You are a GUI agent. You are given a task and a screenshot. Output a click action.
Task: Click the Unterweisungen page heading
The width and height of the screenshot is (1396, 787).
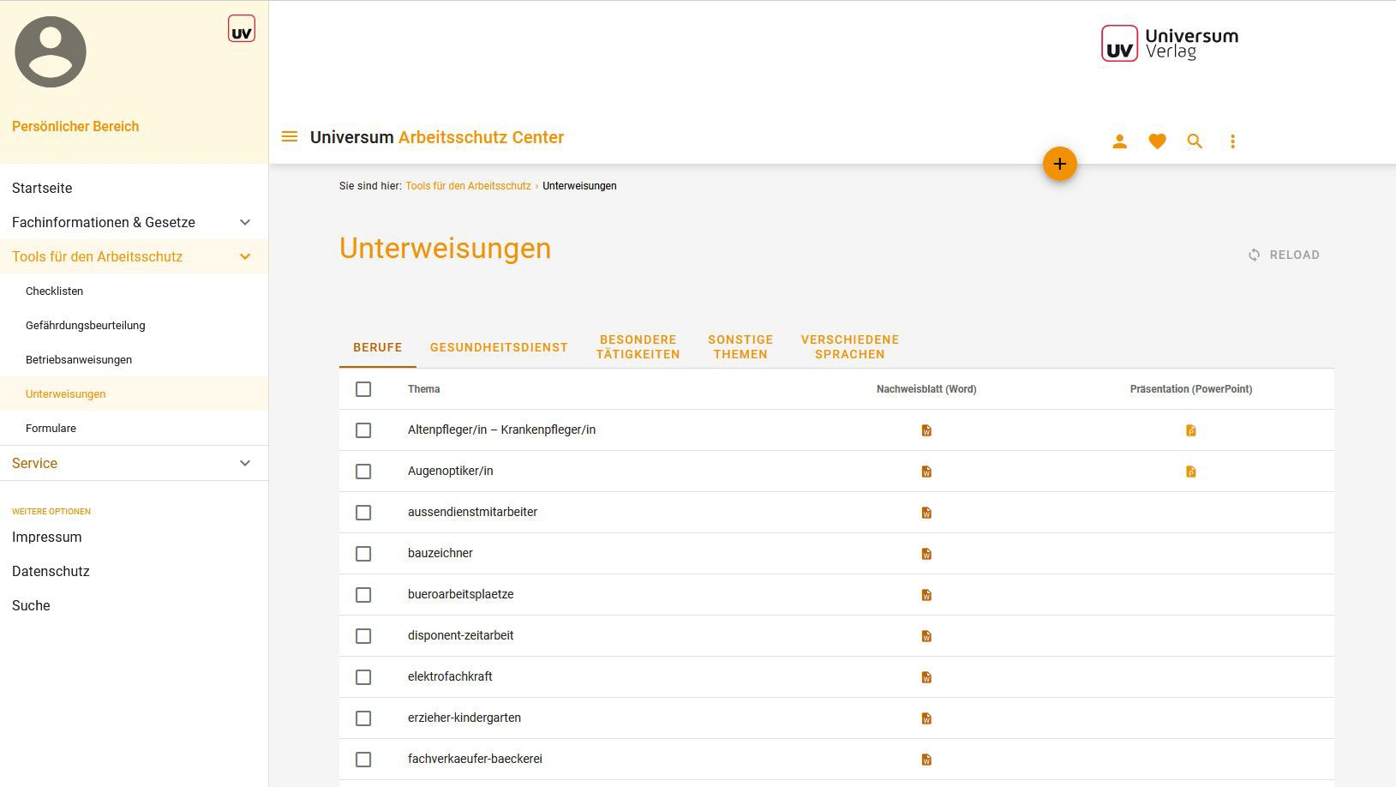click(x=446, y=248)
